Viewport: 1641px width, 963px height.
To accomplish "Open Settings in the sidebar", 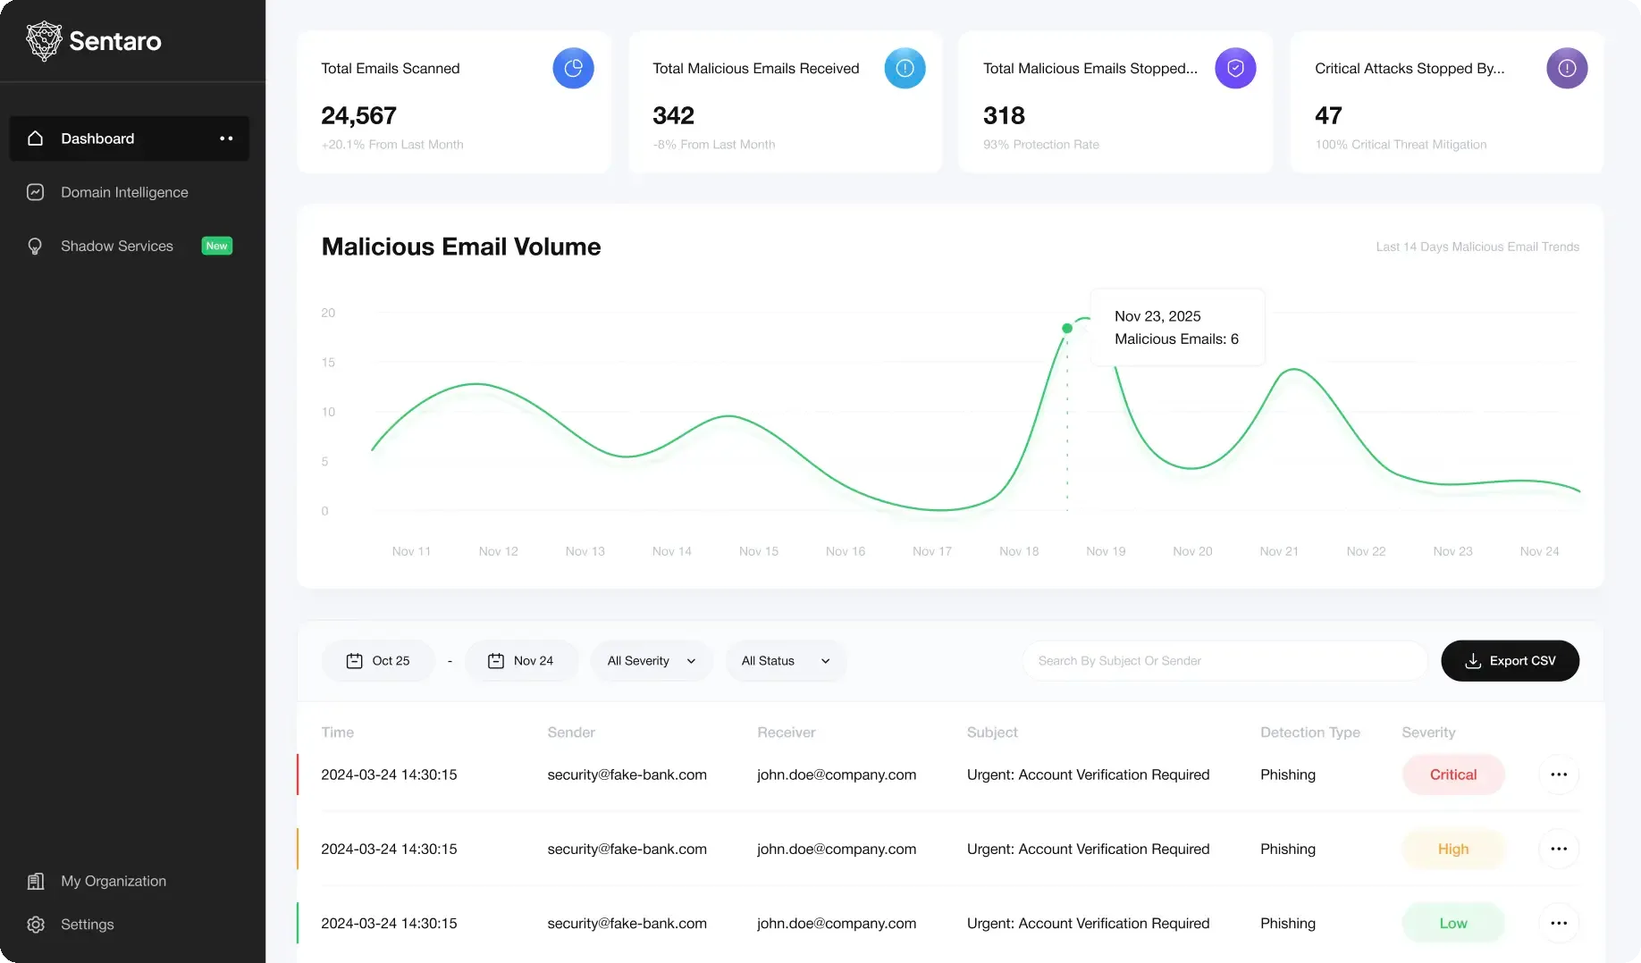I will point(88,925).
